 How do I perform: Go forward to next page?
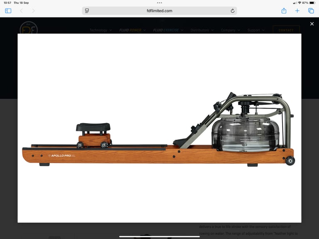click(x=33, y=11)
